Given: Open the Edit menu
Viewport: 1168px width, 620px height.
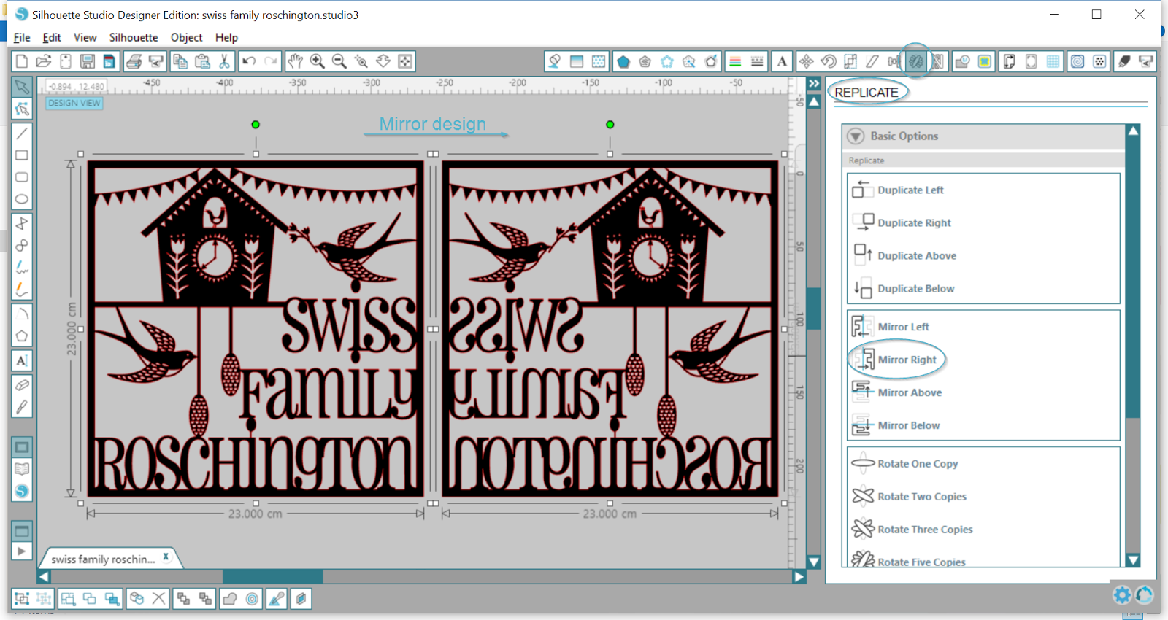Looking at the screenshot, I should [x=52, y=37].
